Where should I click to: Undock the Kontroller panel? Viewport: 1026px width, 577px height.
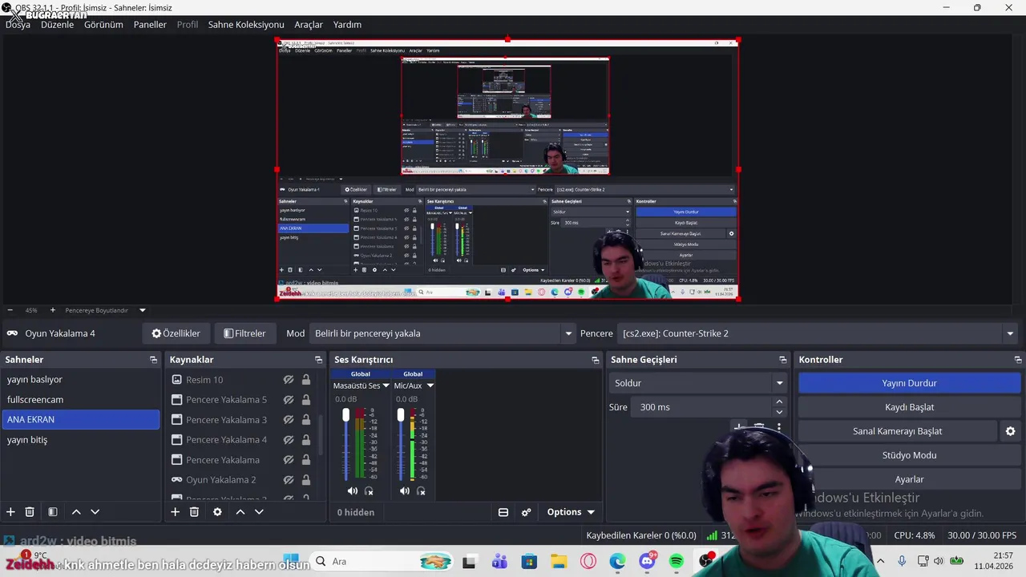click(1018, 360)
